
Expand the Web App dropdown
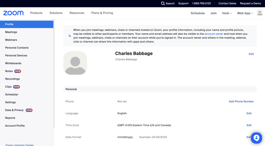(245, 13)
